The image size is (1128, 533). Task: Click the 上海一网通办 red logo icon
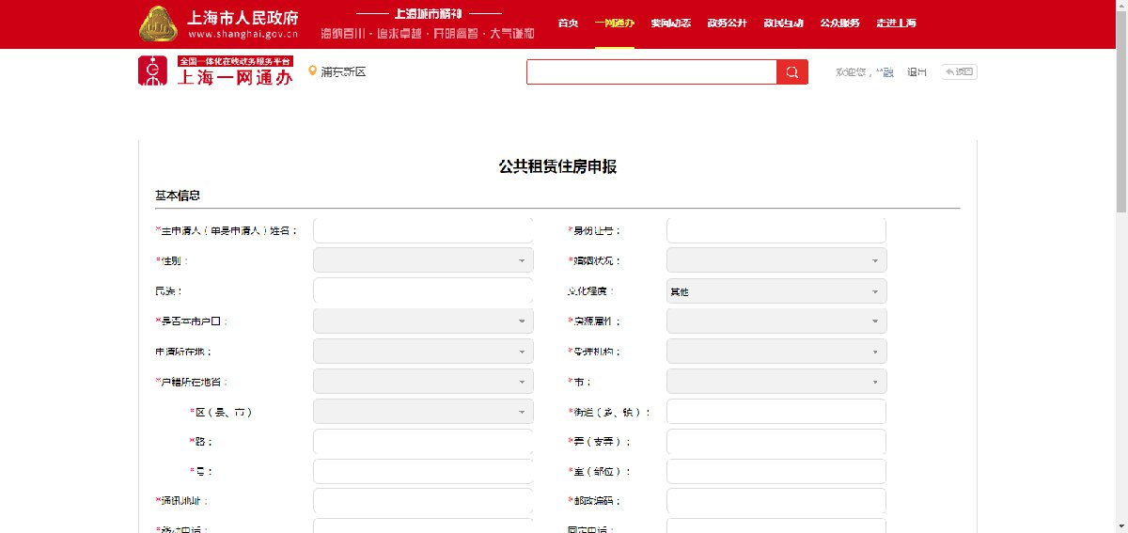pos(152,71)
